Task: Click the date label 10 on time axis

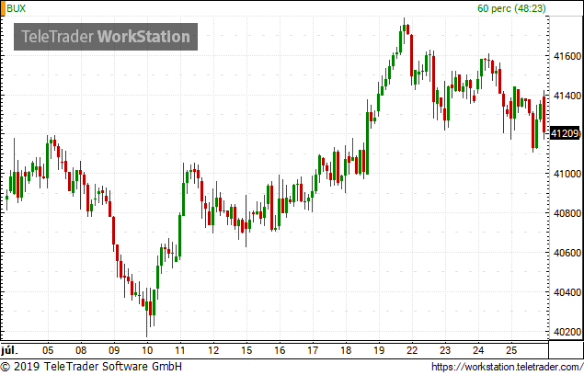Action: click(147, 350)
